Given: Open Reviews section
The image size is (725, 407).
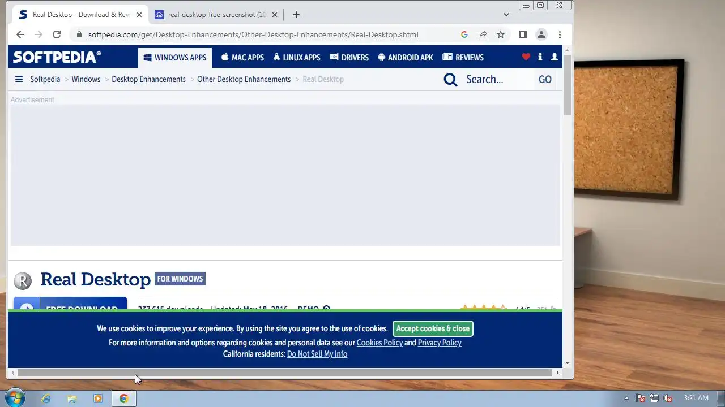Looking at the screenshot, I should click(463, 58).
